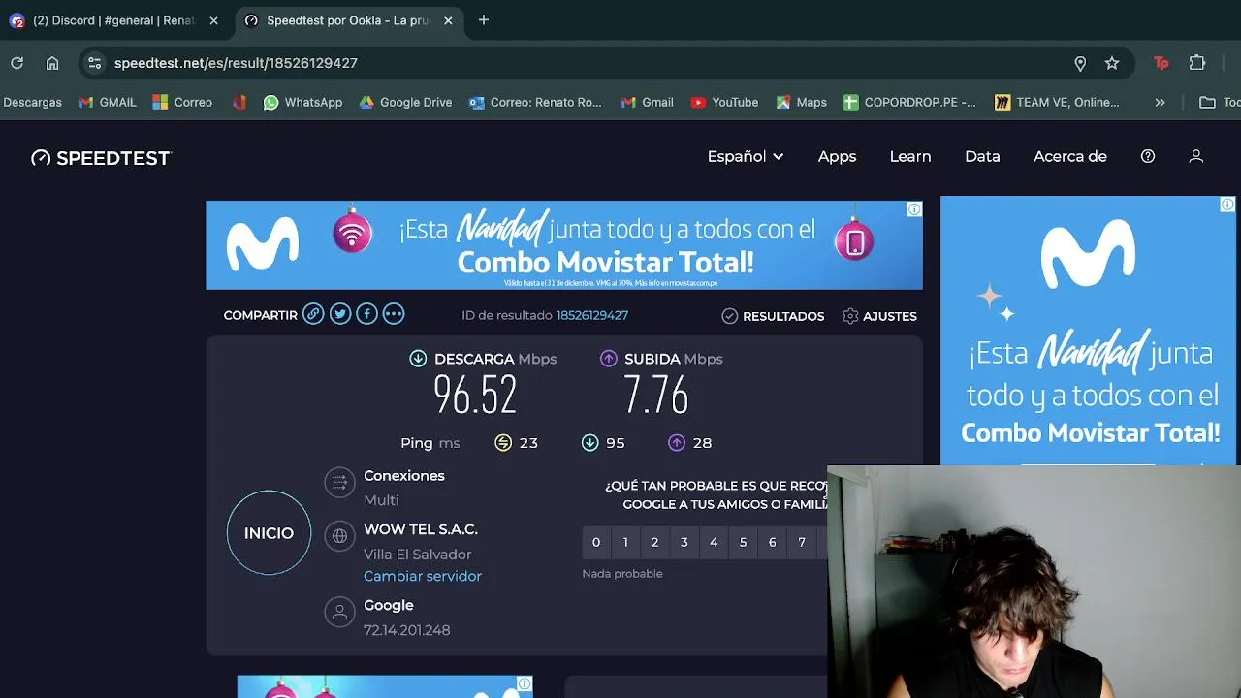
Task: Open more sharing options ellipsis icon
Action: coord(393,314)
